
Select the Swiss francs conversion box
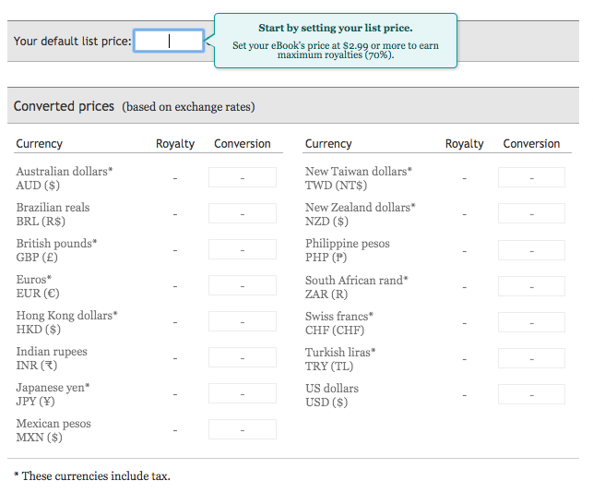tap(531, 322)
